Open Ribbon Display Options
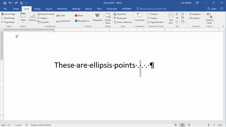Viewport: 226px width, 127px height. [197, 3]
